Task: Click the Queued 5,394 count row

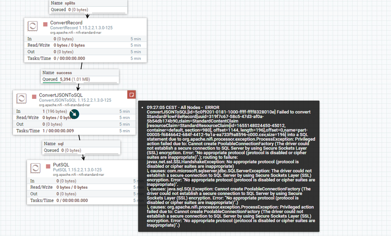Action: 80,79
